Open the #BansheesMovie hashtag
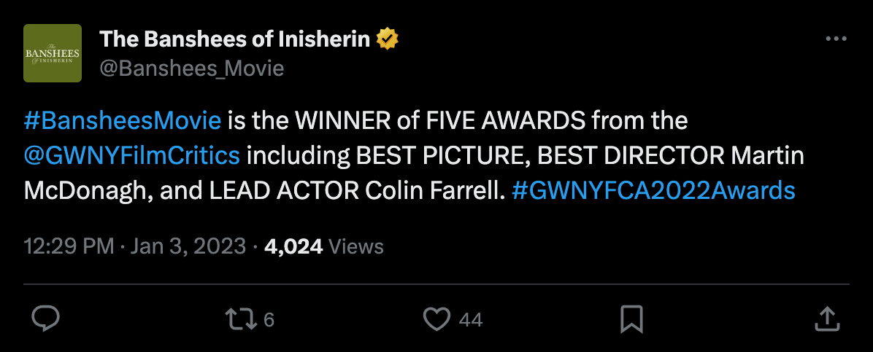The image size is (873, 352). point(123,120)
